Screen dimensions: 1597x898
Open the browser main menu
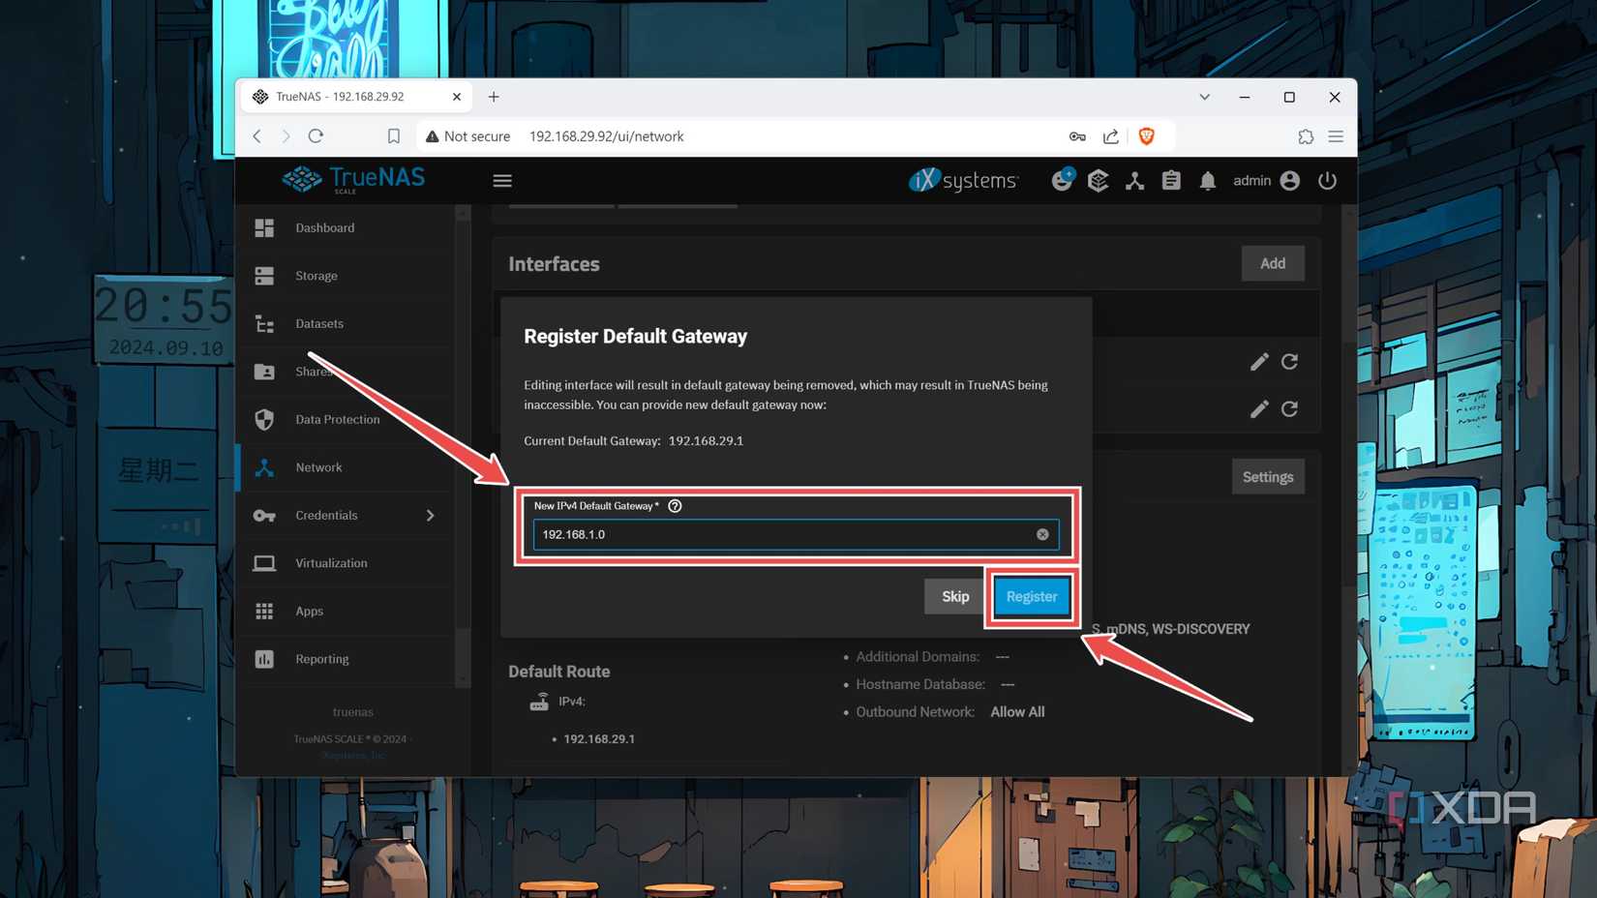click(1336, 136)
